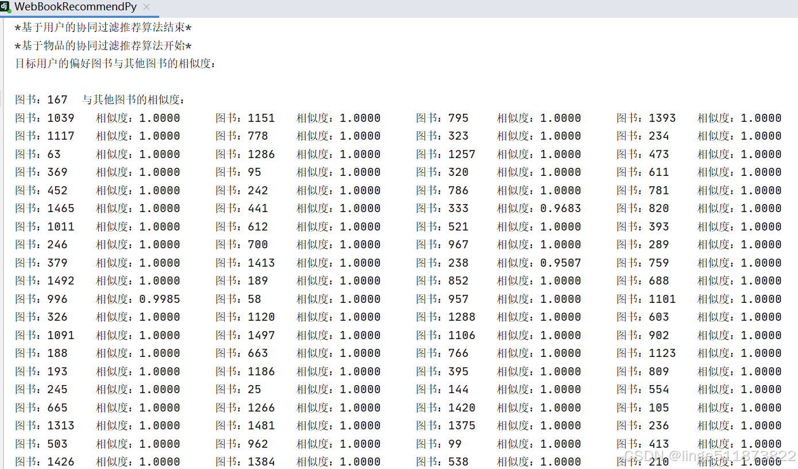Click the entry '图书：63'

(x=38, y=154)
